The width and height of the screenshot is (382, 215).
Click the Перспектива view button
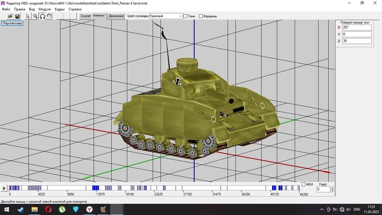coord(12,23)
